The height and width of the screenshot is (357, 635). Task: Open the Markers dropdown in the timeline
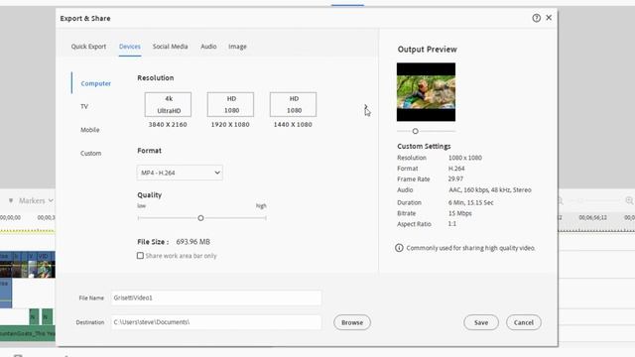(x=36, y=200)
